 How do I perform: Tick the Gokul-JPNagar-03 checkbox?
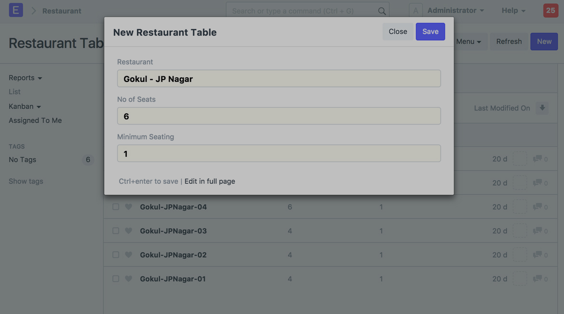pos(116,231)
